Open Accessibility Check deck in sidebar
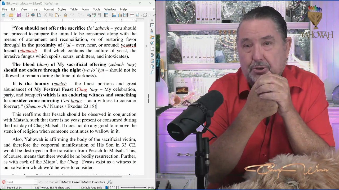The image size is (339, 190). pos(152,66)
